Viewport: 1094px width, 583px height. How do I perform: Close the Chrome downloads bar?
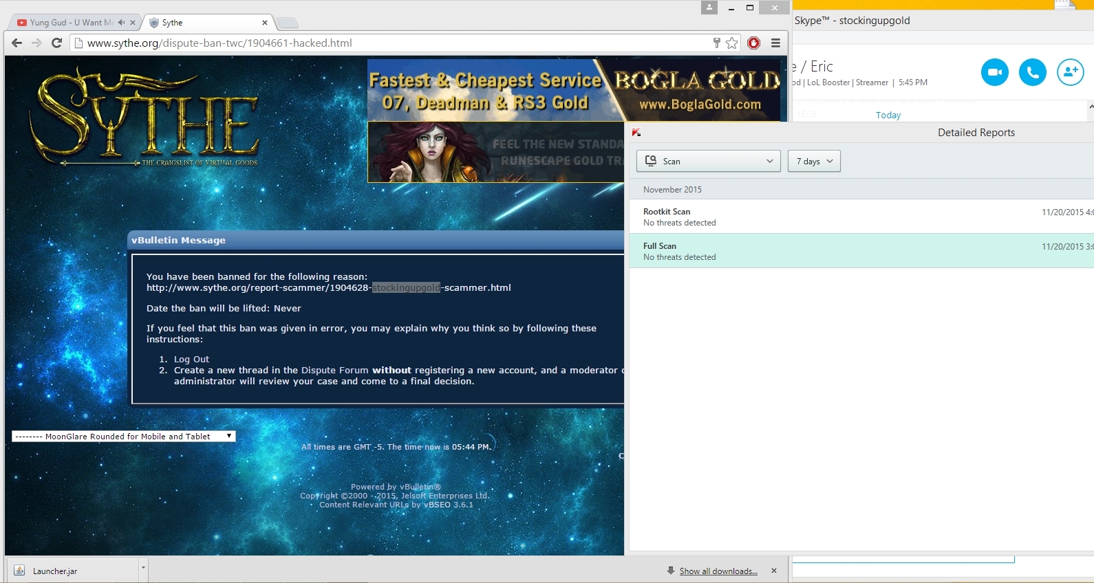click(x=774, y=571)
